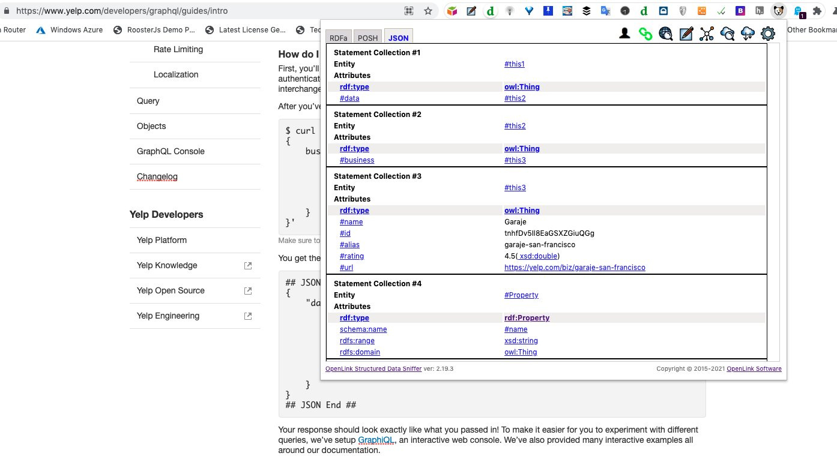This screenshot has width=837, height=468.
Task: Select the JSON tab
Action: [x=398, y=37]
